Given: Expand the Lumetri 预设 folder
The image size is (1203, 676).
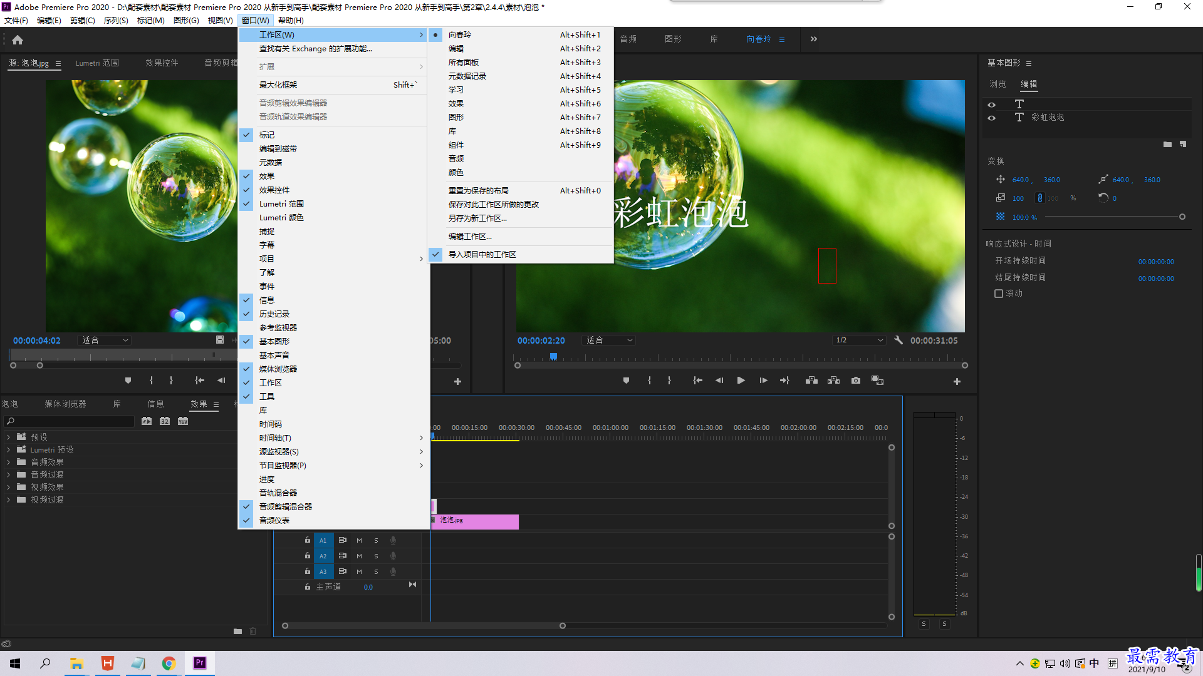Looking at the screenshot, I should tap(8, 449).
